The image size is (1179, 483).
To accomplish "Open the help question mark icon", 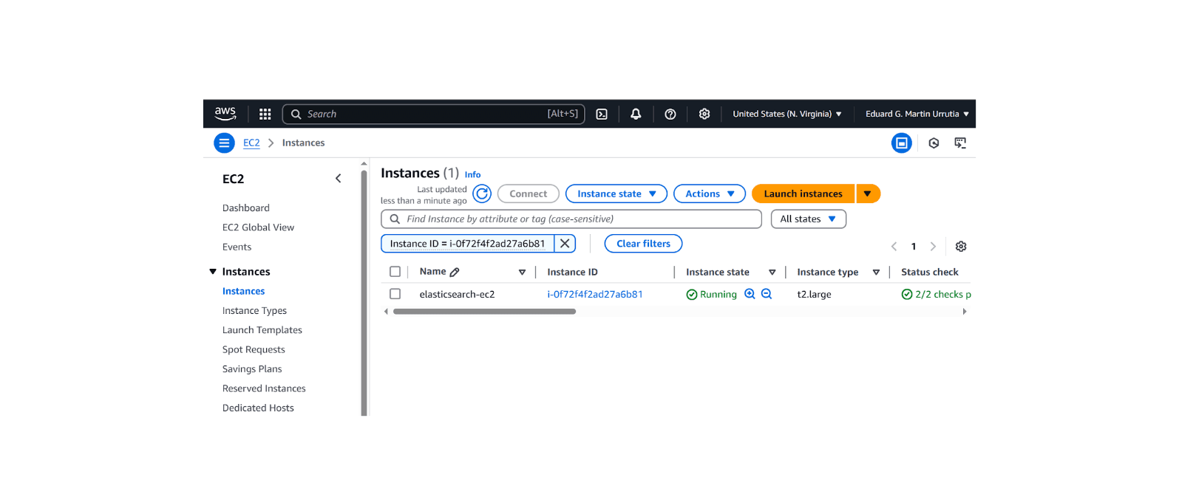I will pos(670,114).
